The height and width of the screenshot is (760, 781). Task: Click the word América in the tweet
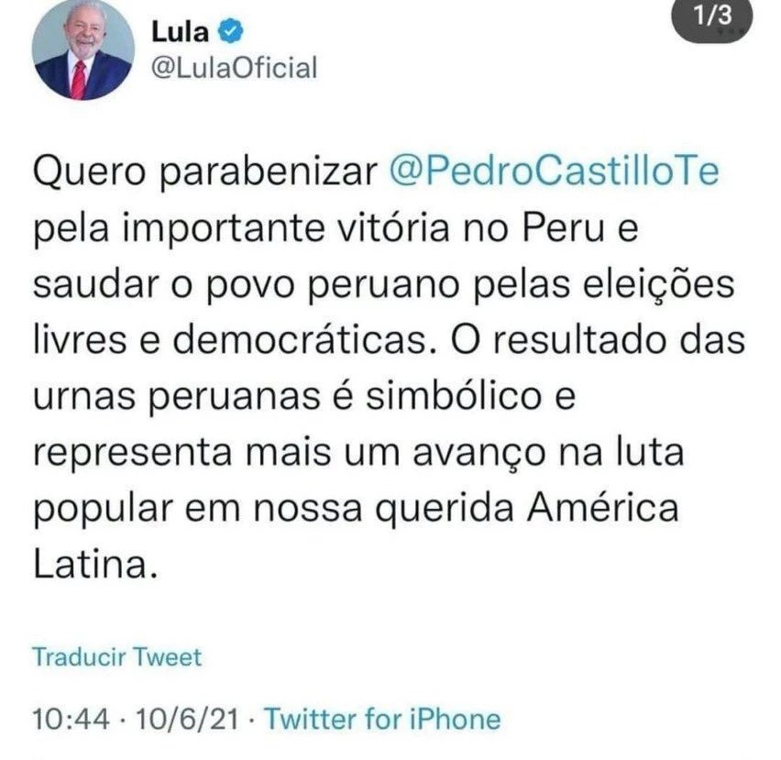click(x=602, y=507)
